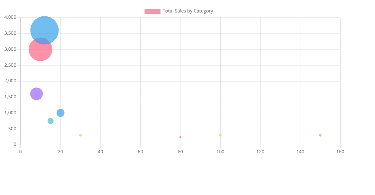Toggle the Total Sales by Category dataset label
Image resolution: width=375 pixels, height=195 pixels.
pyautogui.click(x=187, y=11)
